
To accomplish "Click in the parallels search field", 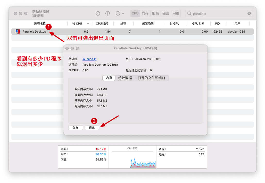I will tap(219, 14).
